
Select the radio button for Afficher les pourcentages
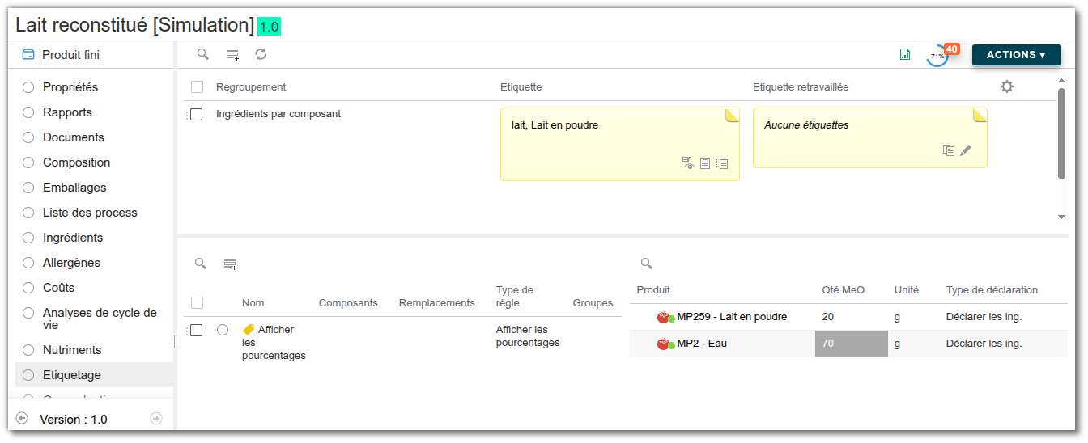point(223,330)
